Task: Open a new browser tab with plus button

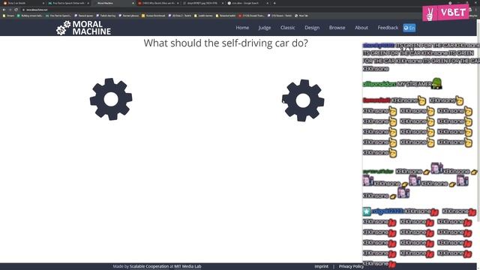Action: tap(274, 3)
